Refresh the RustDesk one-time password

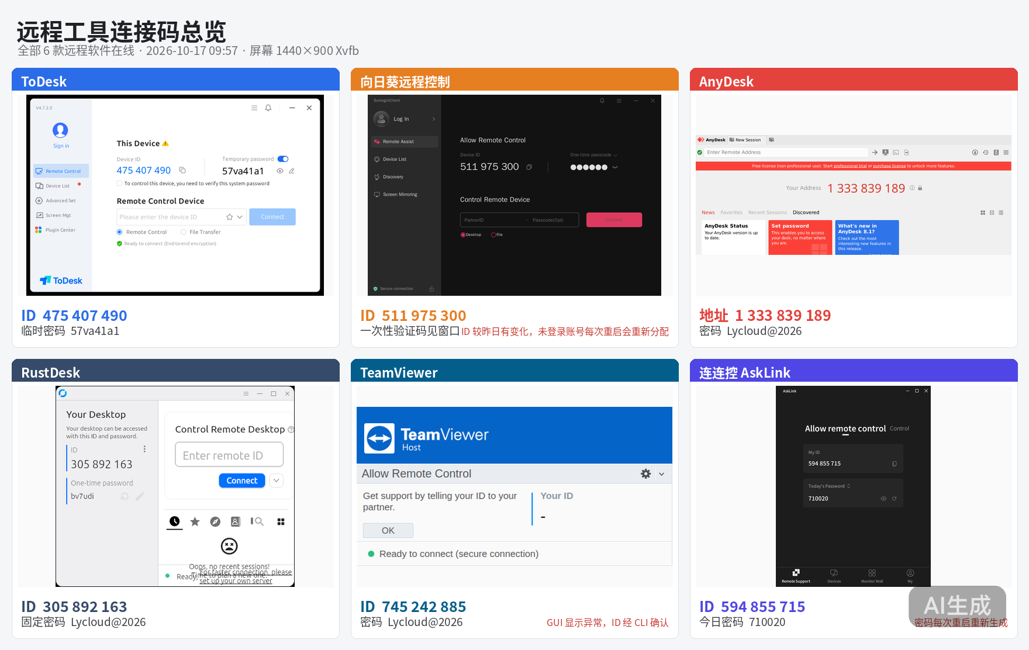[125, 496]
